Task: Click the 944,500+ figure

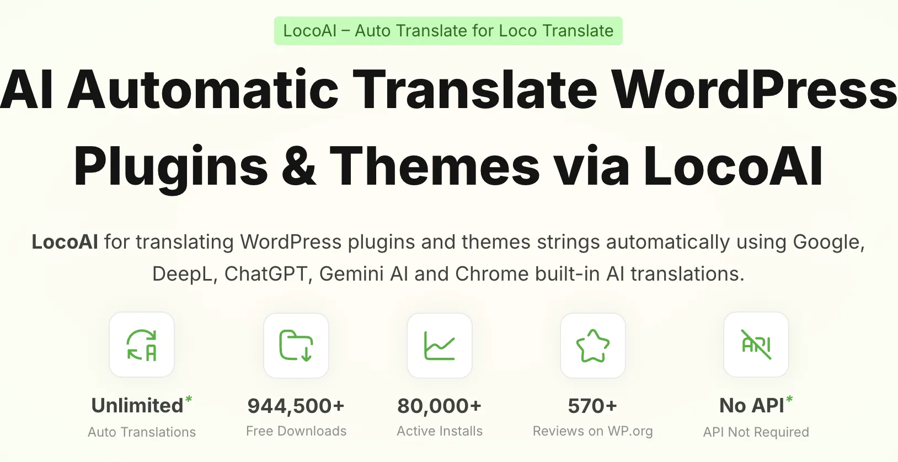Action: click(296, 406)
